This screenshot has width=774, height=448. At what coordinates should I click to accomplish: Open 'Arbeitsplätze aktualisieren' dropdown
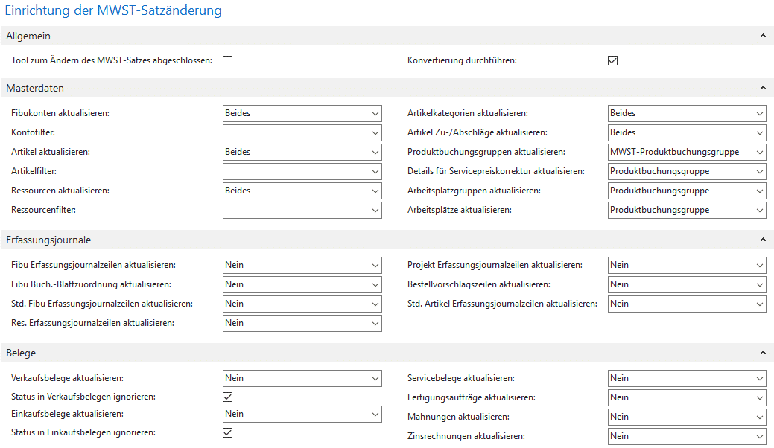tap(687, 210)
